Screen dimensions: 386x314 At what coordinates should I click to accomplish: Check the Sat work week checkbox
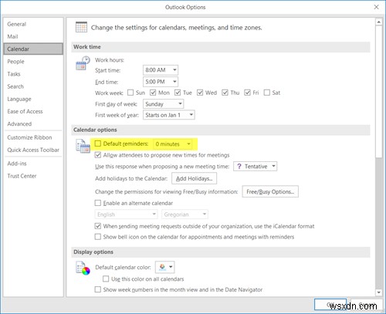[x=267, y=93]
